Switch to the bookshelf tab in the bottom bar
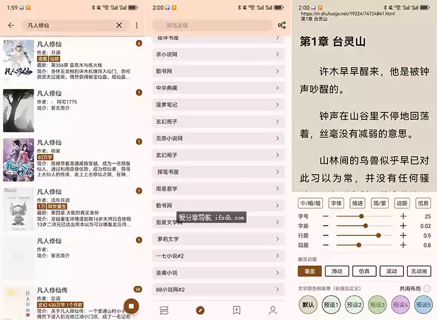This screenshot has width=437, height=320. click(164, 310)
